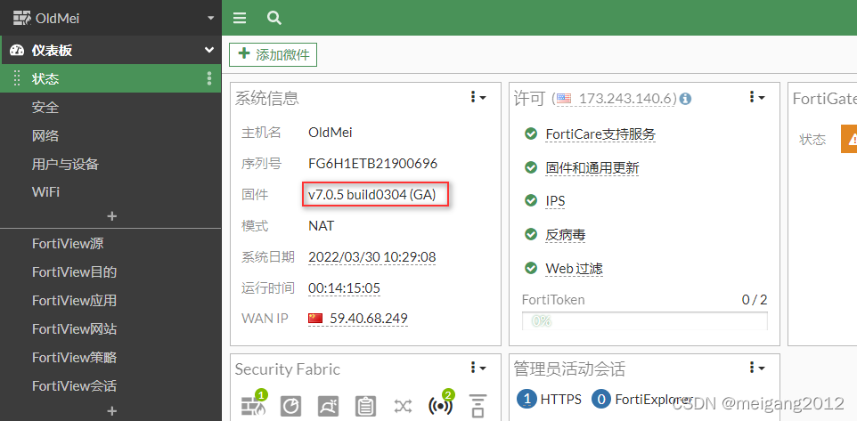Click the green check beside Web过滤
The width and height of the screenshot is (857, 421).
530,268
